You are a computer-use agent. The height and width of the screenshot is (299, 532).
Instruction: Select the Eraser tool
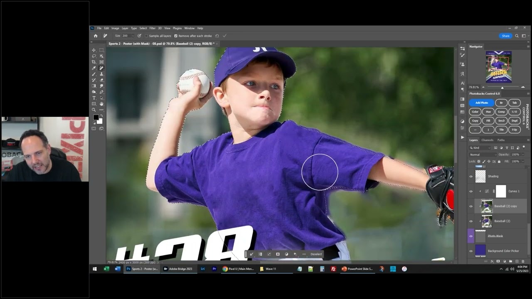[101, 80]
